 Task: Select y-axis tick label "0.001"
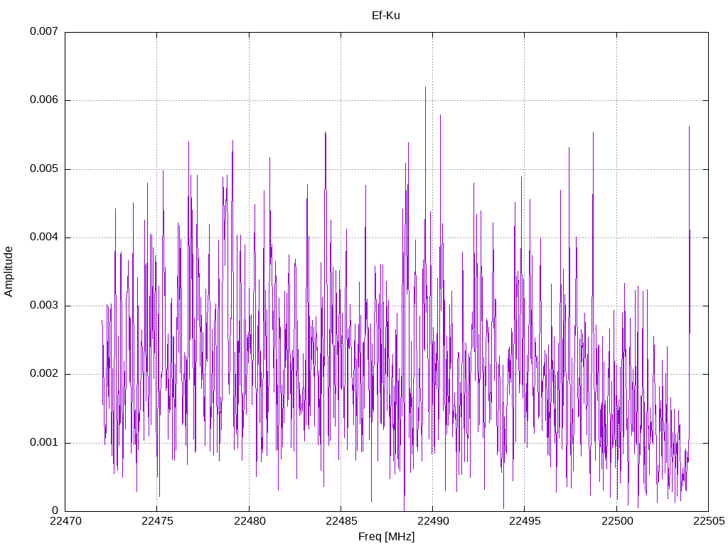pyautogui.click(x=44, y=442)
